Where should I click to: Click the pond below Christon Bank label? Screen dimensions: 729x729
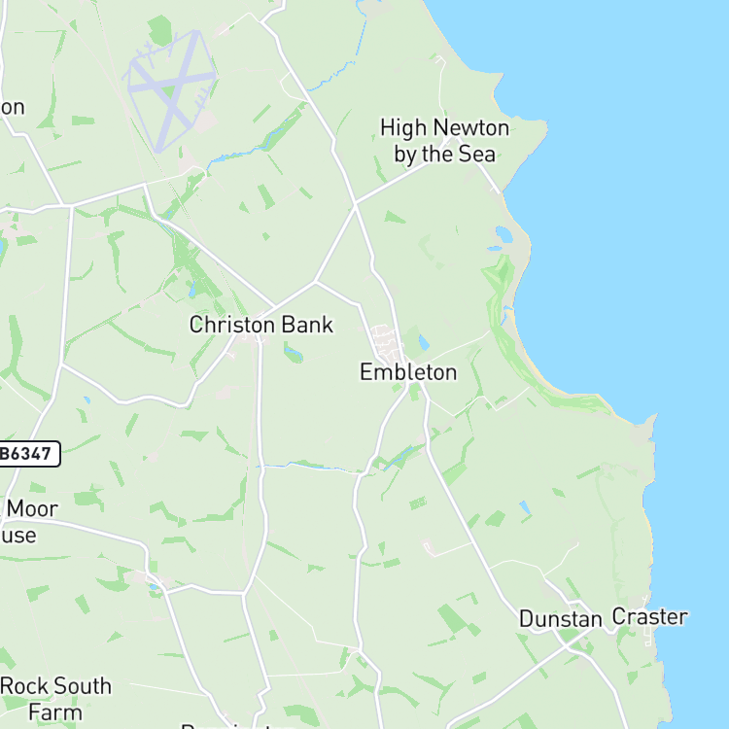(x=294, y=353)
